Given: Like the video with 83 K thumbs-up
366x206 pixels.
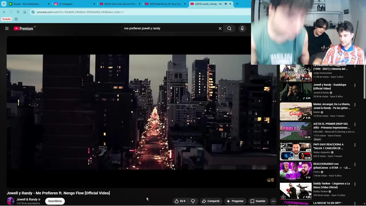Looking at the screenshot, I should pos(180,201).
